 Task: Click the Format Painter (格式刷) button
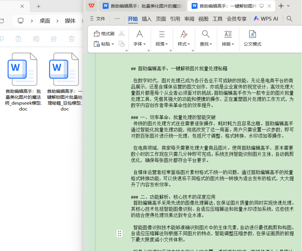tap(104, 34)
